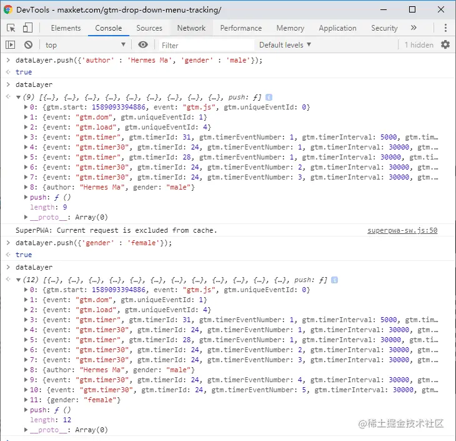The image size is (456, 441).
Task: Collapse the (12) dataLayer array
Action: coord(18,280)
